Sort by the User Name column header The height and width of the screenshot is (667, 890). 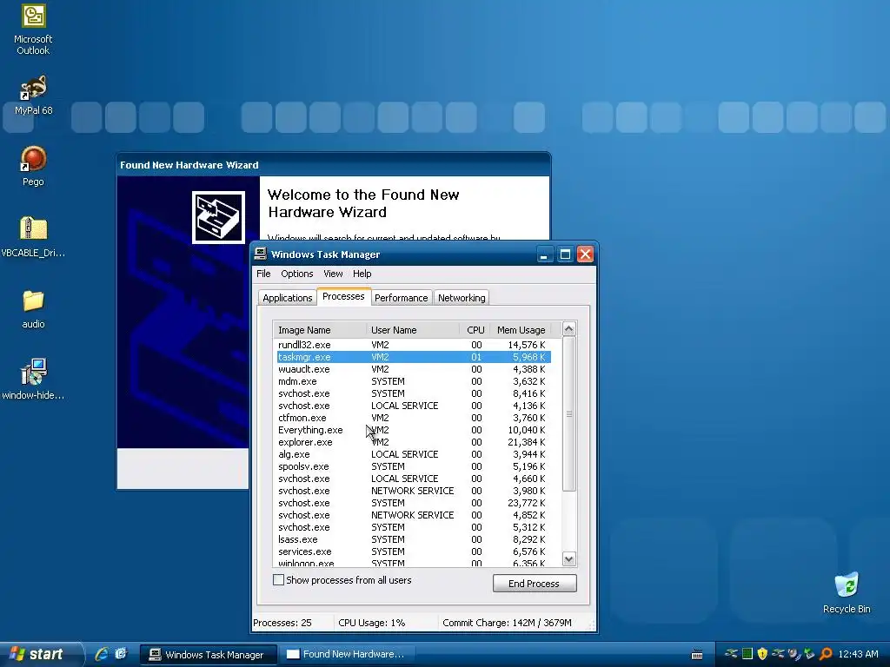tap(413, 329)
